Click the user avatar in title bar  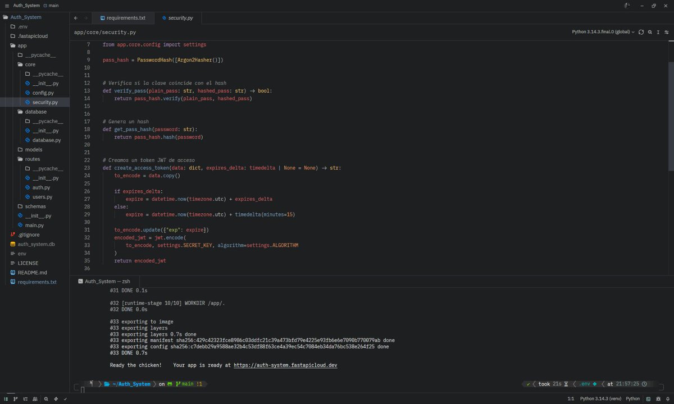click(627, 6)
